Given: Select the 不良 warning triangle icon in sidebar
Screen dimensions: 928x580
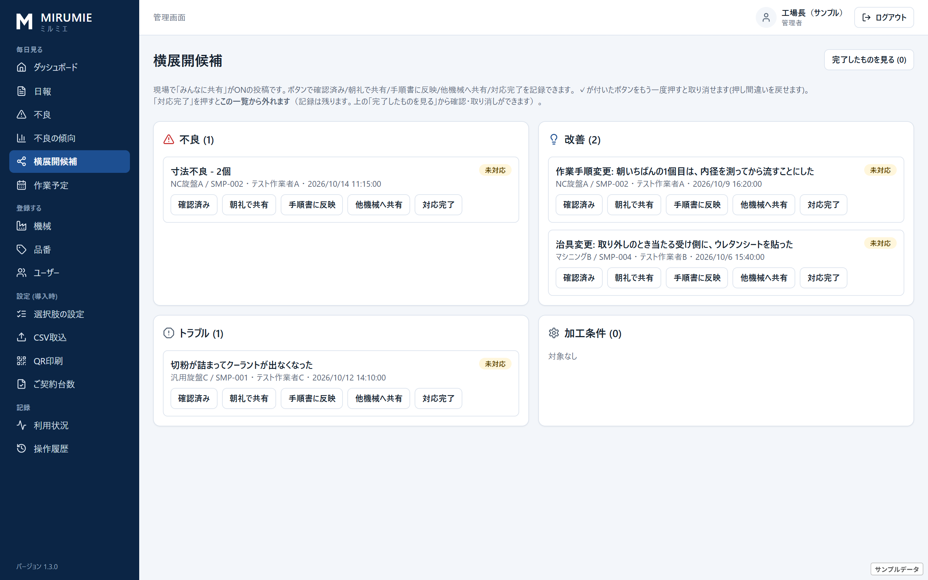Looking at the screenshot, I should pyautogui.click(x=22, y=114).
